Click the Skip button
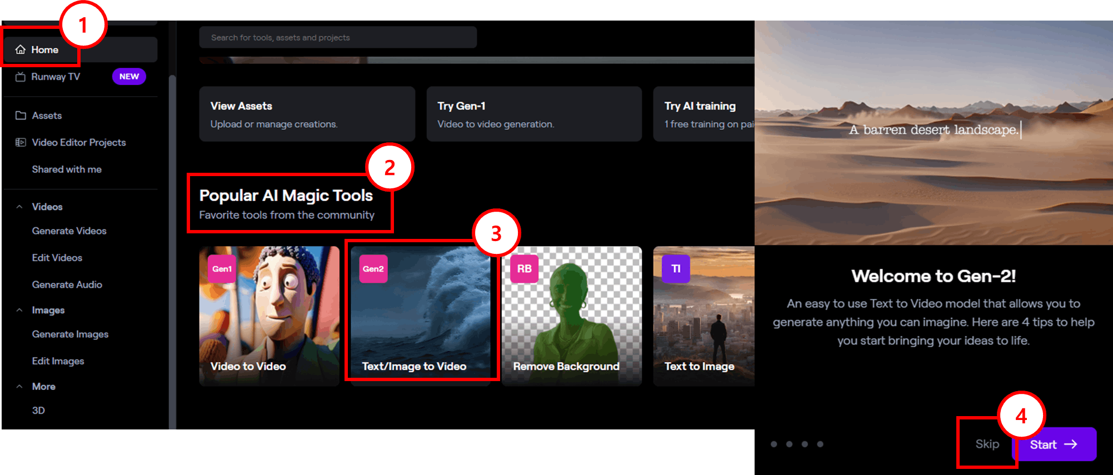This screenshot has width=1113, height=475. coord(987,444)
